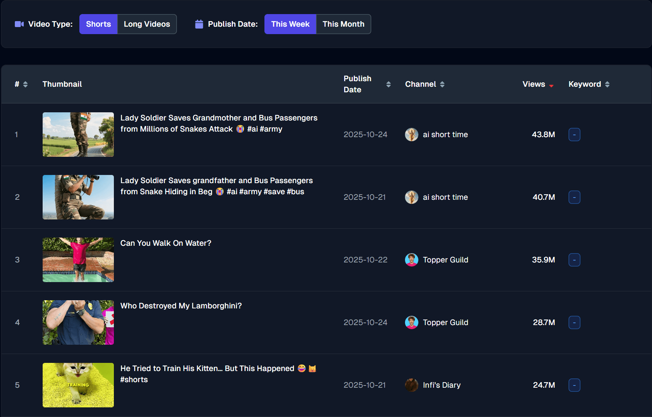The image size is (652, 417).
Task: Switch publish date filter to This Month
Action: coord(343,24)
